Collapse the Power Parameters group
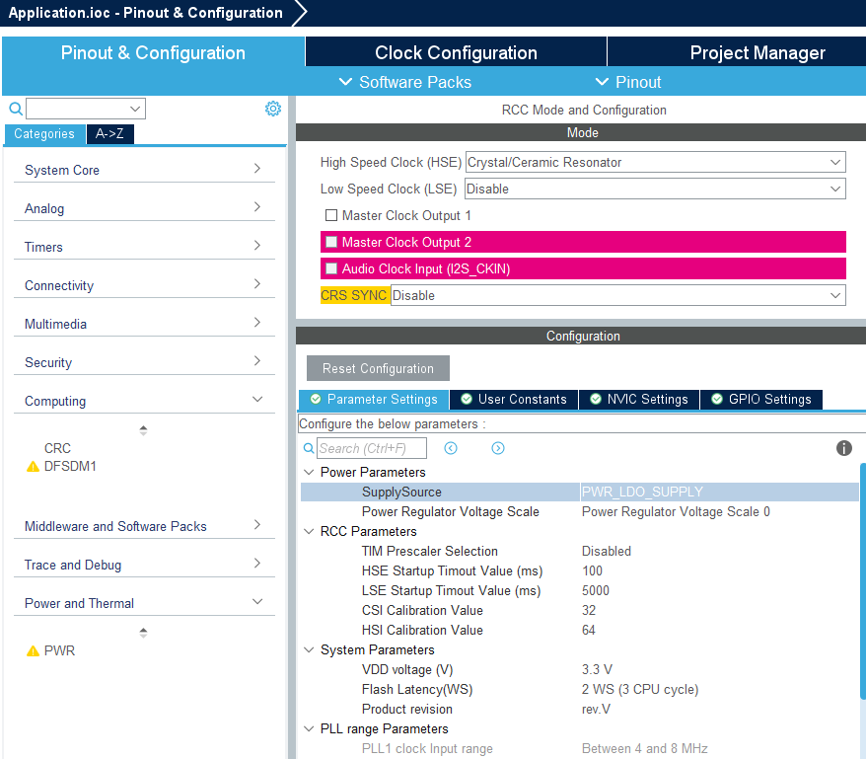Viewport: 866px width, 759px height. [309, 472]
